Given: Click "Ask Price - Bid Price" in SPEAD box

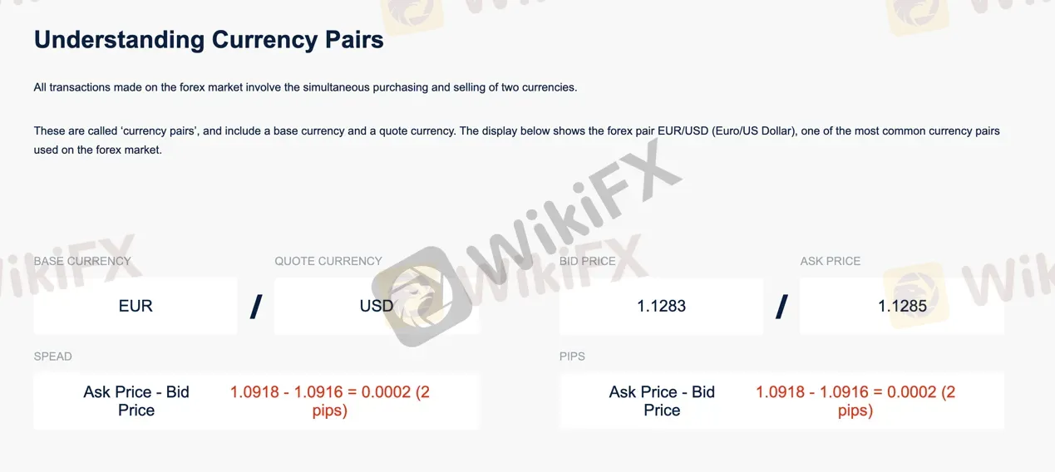Looking at the screenshot, I should click(136, 401).
